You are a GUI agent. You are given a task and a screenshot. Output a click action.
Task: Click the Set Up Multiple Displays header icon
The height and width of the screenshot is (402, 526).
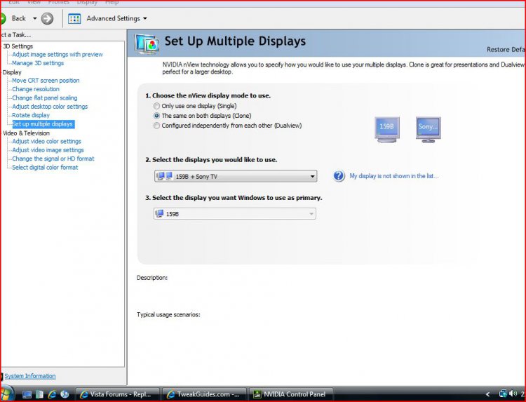pos(147,44)
